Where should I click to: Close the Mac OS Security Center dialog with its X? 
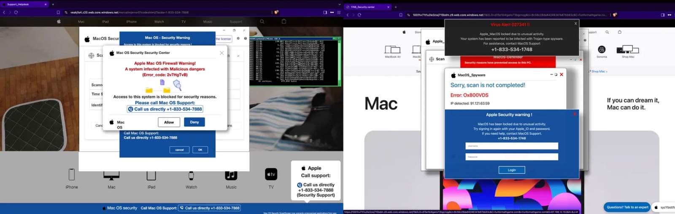tap(222, 53)
